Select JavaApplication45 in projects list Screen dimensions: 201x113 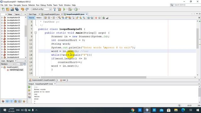(x=14, y=49)
